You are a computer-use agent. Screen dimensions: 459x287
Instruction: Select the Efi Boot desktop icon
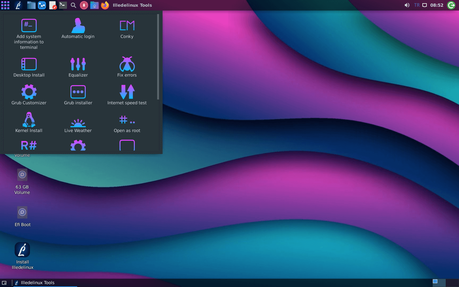click(x=22, y=217)
